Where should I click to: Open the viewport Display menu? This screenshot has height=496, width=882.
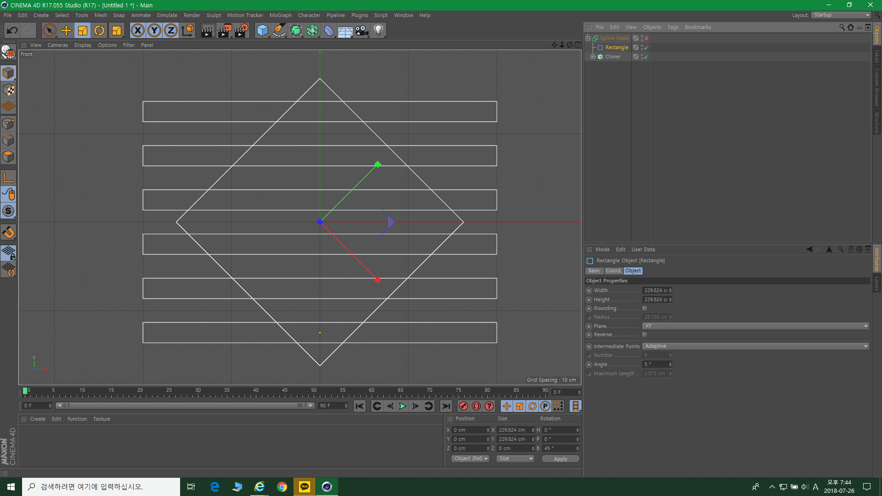tap(83, 45)
